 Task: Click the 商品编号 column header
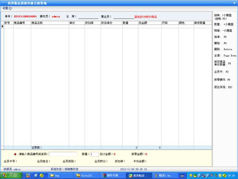tap(22, 23)
